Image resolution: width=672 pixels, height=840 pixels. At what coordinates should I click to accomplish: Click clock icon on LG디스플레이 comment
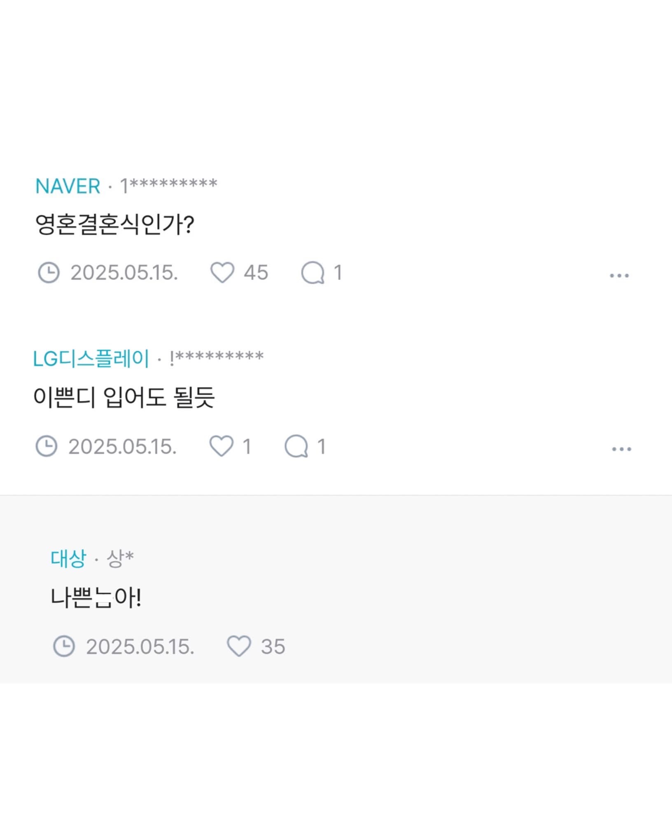point(47,446)
